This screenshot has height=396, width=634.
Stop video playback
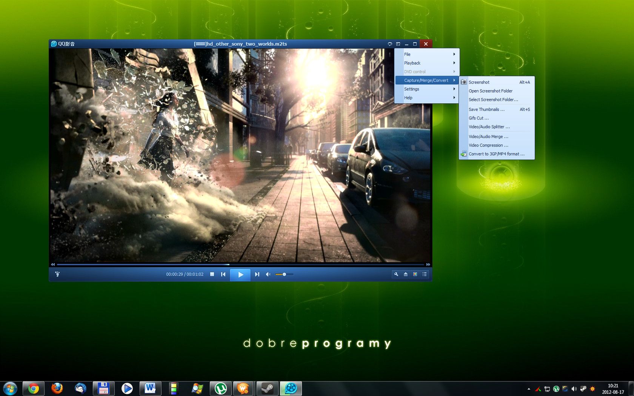click(212, 274)
